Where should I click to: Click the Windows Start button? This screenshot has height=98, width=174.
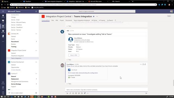2,97
